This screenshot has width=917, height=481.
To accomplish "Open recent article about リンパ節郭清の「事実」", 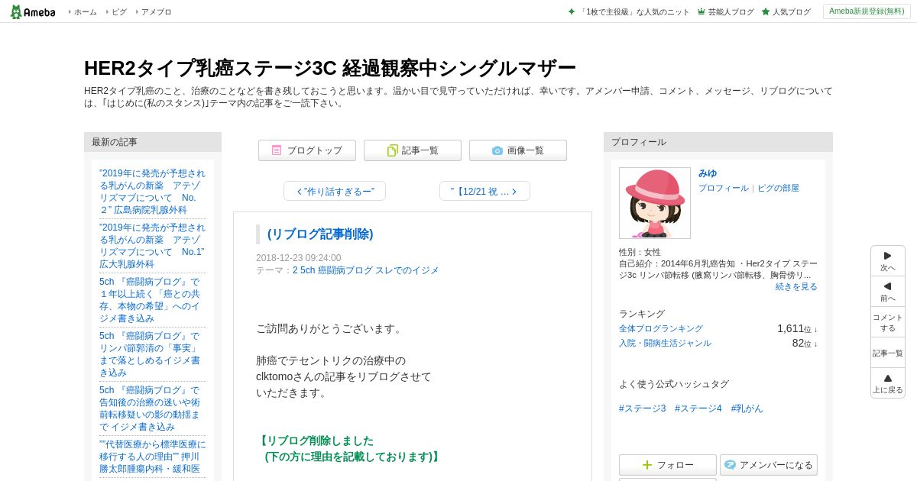I will (153, 354).
